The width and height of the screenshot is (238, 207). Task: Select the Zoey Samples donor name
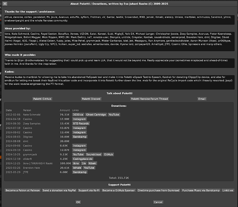(x=31, y=123)
